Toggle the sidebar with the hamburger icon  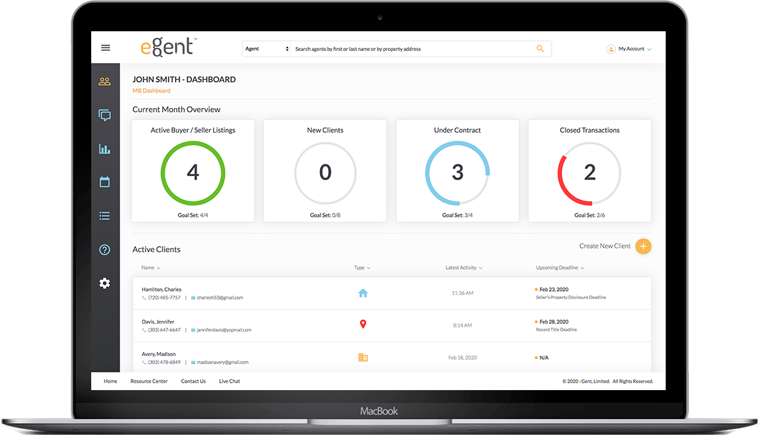tap(106, 48)
